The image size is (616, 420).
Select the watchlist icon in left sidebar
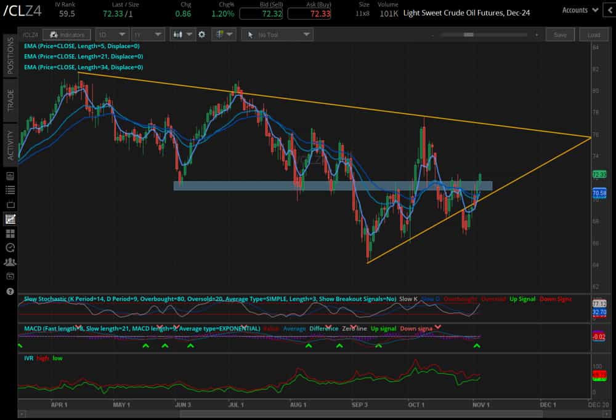pos(9,190)
